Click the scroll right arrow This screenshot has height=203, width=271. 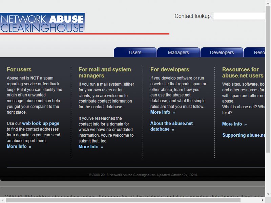coord(263,200)
